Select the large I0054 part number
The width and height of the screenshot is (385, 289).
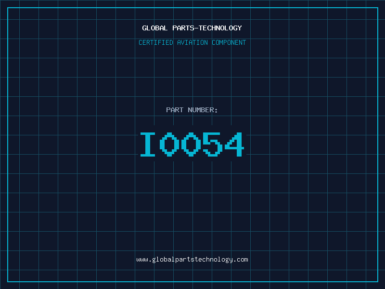pos(192,144)
